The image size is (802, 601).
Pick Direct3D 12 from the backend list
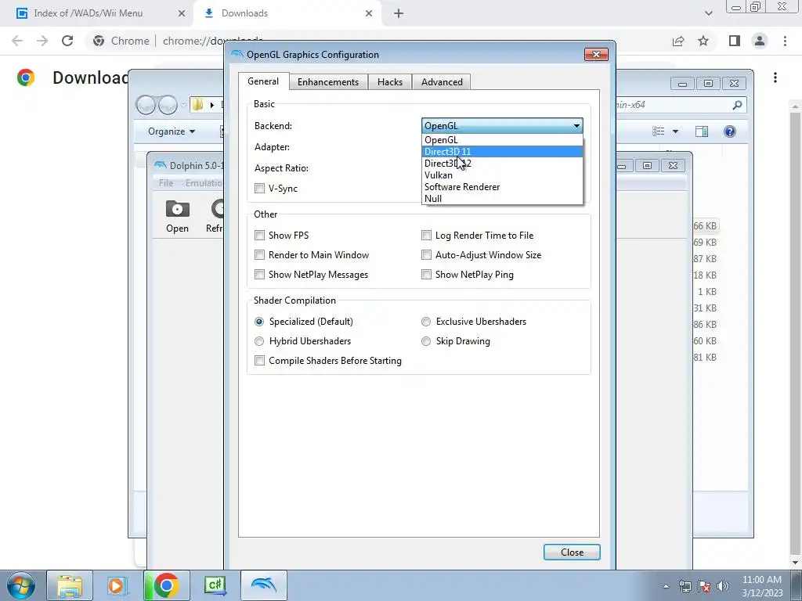tap(502, 163)
